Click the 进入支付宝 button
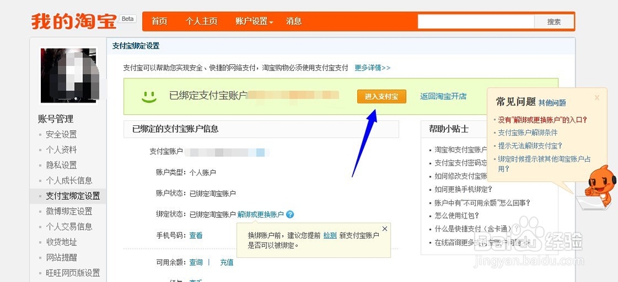618x282 pixels. [381, 96]
